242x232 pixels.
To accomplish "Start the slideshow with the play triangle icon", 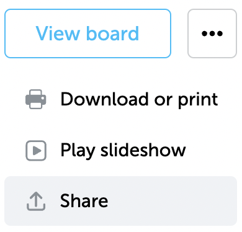I will pyautogui.click(x=37, y=151).
